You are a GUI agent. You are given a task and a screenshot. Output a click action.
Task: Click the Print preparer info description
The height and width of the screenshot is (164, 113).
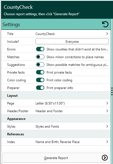(x=60, y=88)
